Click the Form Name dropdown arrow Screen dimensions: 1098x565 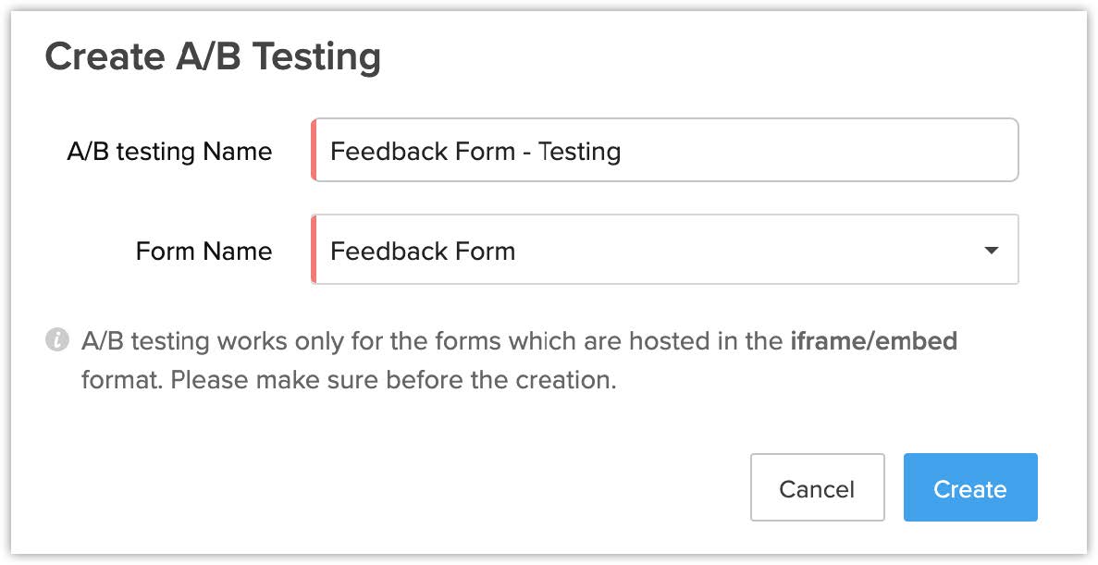991,251
